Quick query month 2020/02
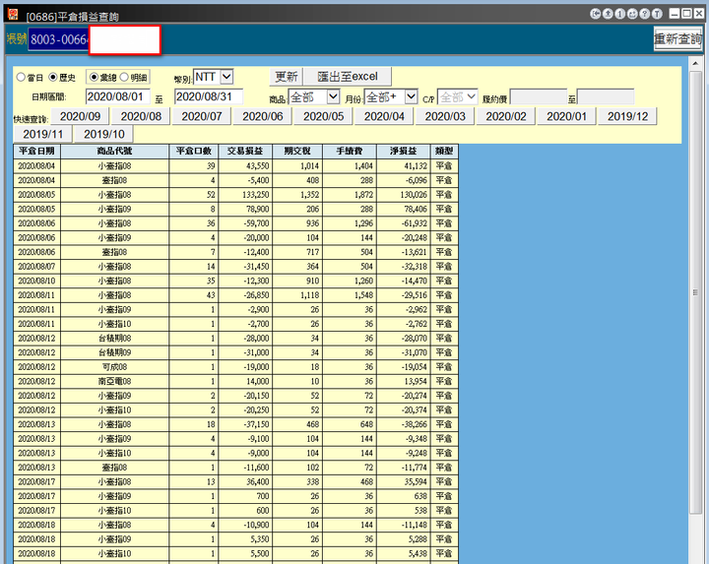Screen dimensions: 709x564 click(x=506, y=116)
